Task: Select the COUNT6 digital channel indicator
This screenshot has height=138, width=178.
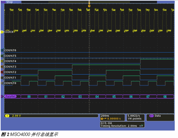Action: [2, 50]
